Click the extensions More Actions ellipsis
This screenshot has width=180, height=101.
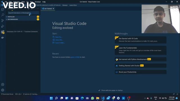coord(38,9)
